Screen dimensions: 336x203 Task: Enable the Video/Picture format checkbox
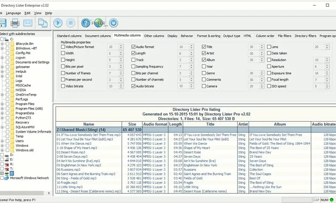[x=63, y=47]
